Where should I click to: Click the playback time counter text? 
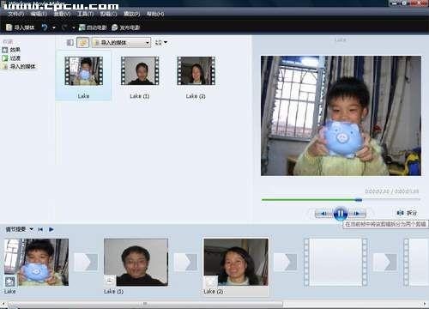[x=392, y=191]
